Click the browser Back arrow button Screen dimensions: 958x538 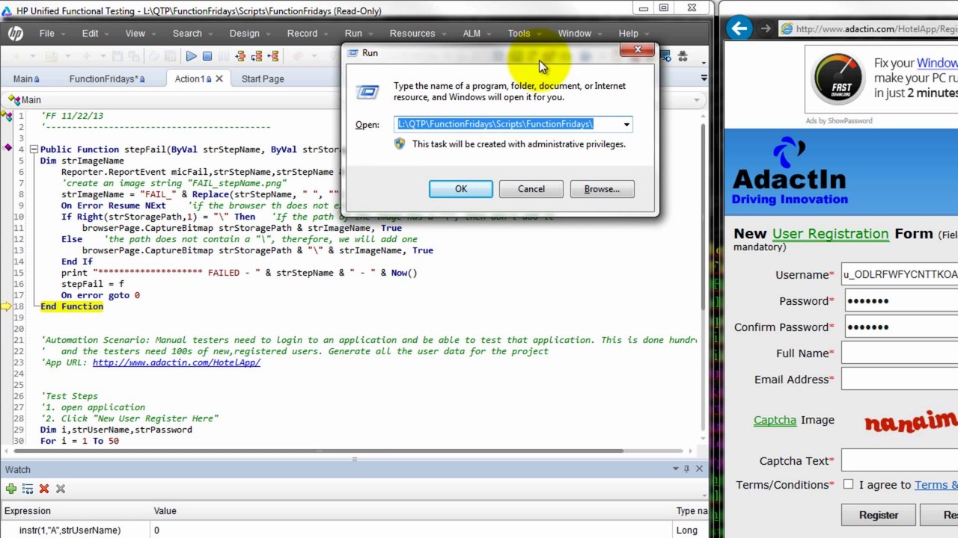point(739,28)
